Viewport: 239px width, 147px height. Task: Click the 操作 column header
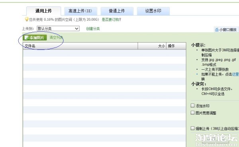point(176,46)
